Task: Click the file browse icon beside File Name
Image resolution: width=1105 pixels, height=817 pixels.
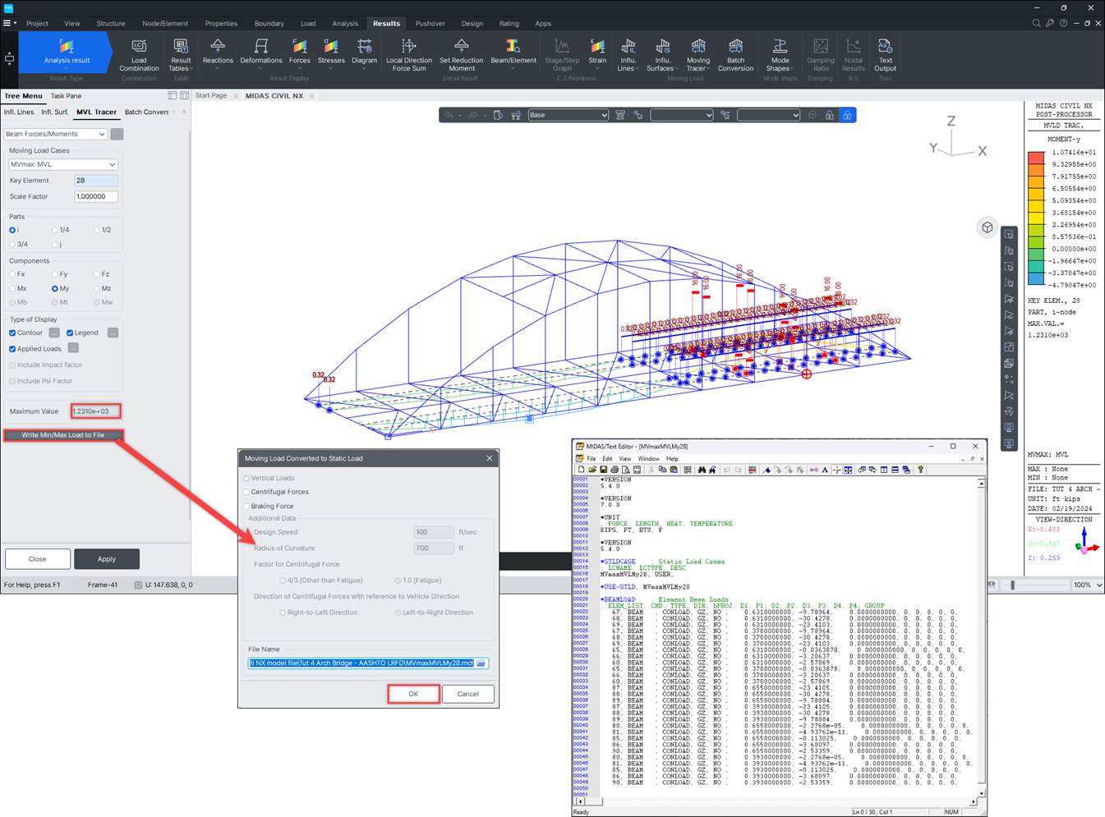Action: tap(481, 663)
